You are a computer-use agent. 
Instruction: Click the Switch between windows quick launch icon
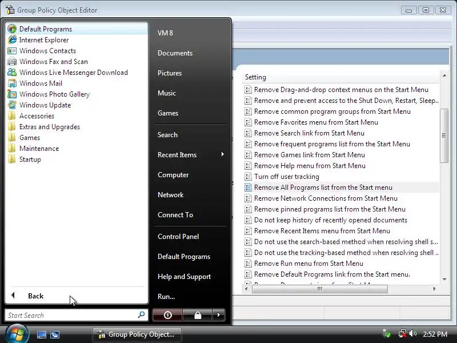pyautogui.click(x=54, y=334)
